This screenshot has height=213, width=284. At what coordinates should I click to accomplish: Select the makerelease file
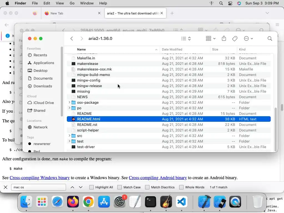pos(169,64)
